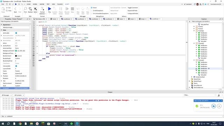The height and width of the screenshot is (126, 224).
Task: Open the BorderColor3 black color swatch
Action: (16, 56)
